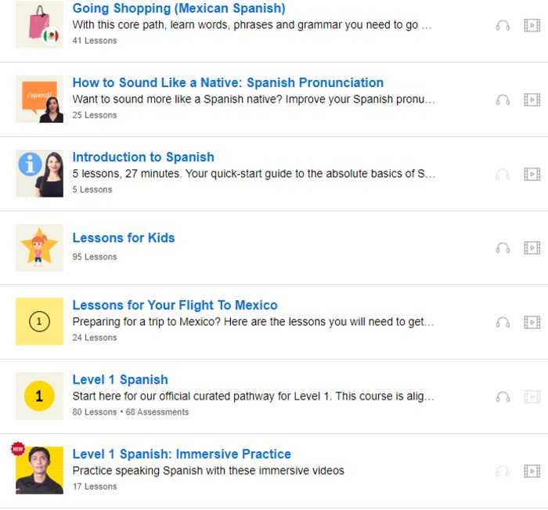Click video icon for Immersive Practice course
This screenshot has height=510, width=548.
pos(532,471)
